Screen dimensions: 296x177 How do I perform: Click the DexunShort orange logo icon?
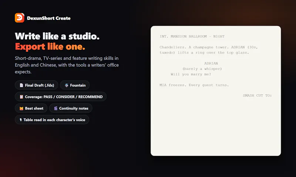click(20, 18)
